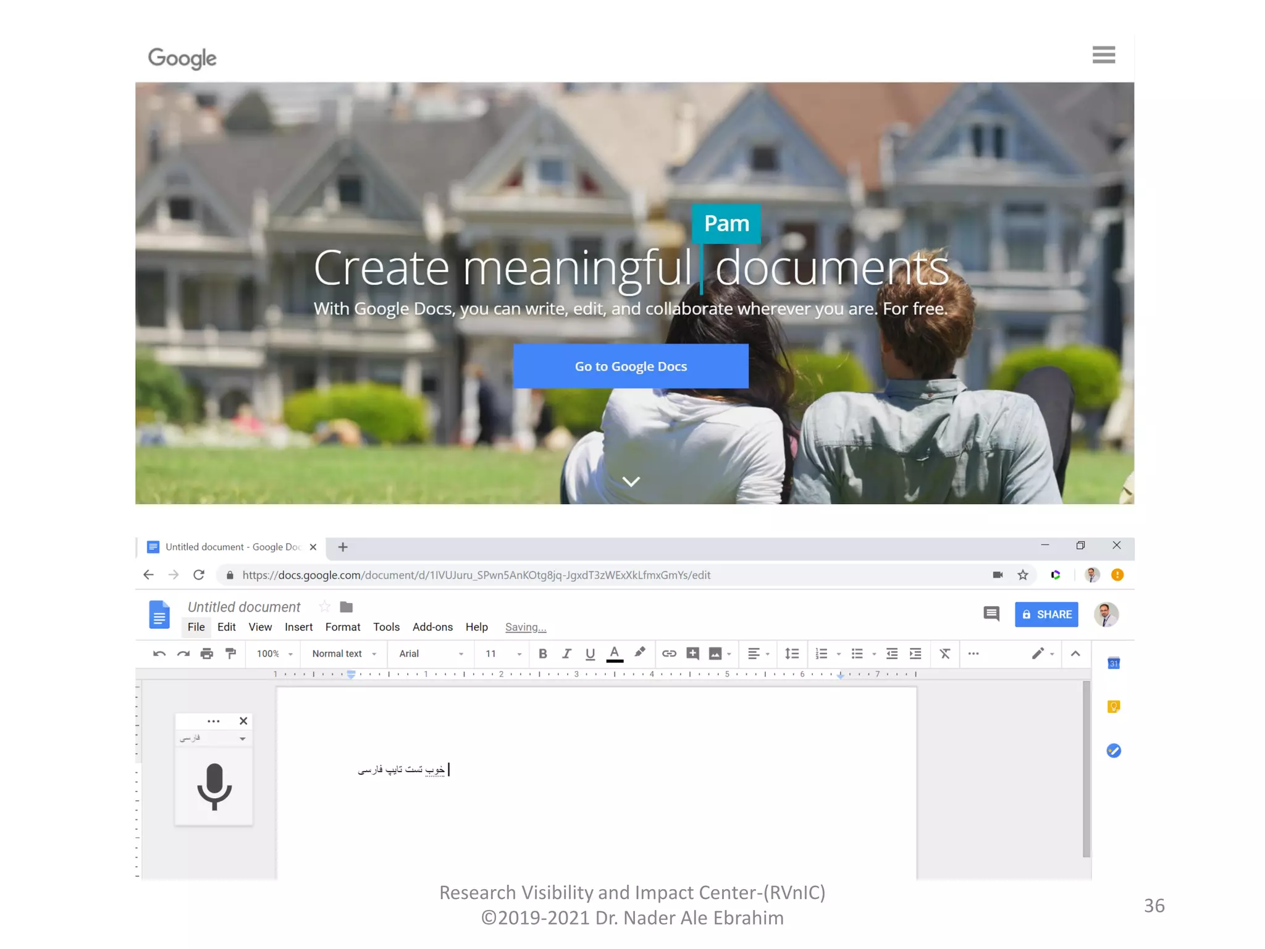The image size is (1265, 949).
Task: Open the Add-ons menu
Action: click(x=432, y=627)
